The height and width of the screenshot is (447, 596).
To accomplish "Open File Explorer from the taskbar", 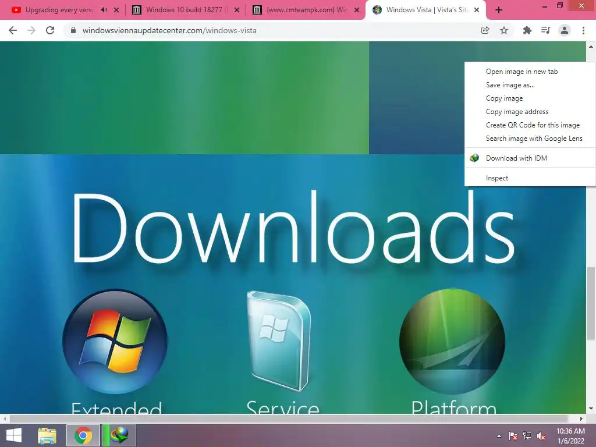I will click(47, 435).
